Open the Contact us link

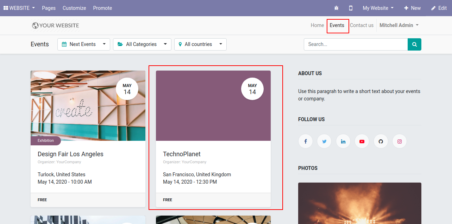[362, 25]
